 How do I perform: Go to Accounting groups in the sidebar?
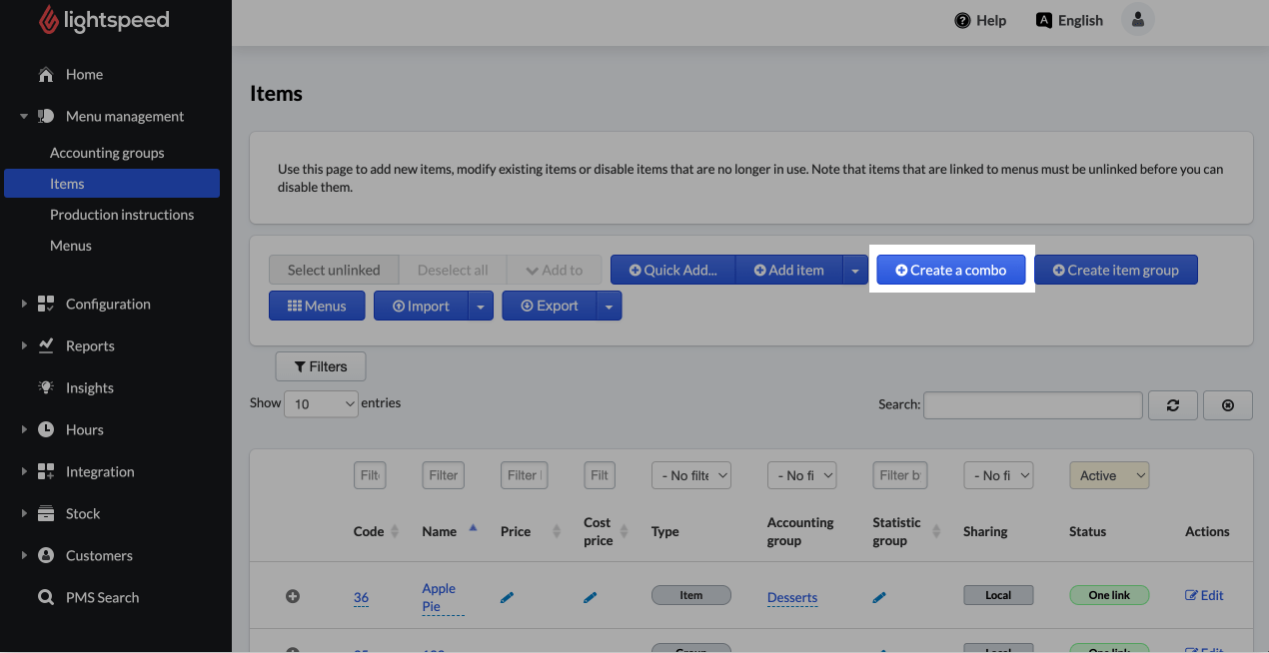[x=107, y=153]
